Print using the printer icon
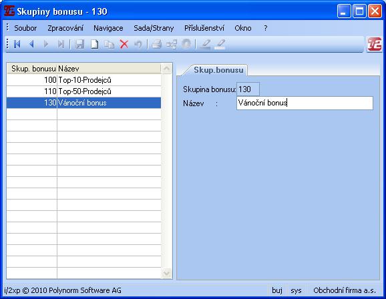This screenshot has height=299, width=386. 156,44
